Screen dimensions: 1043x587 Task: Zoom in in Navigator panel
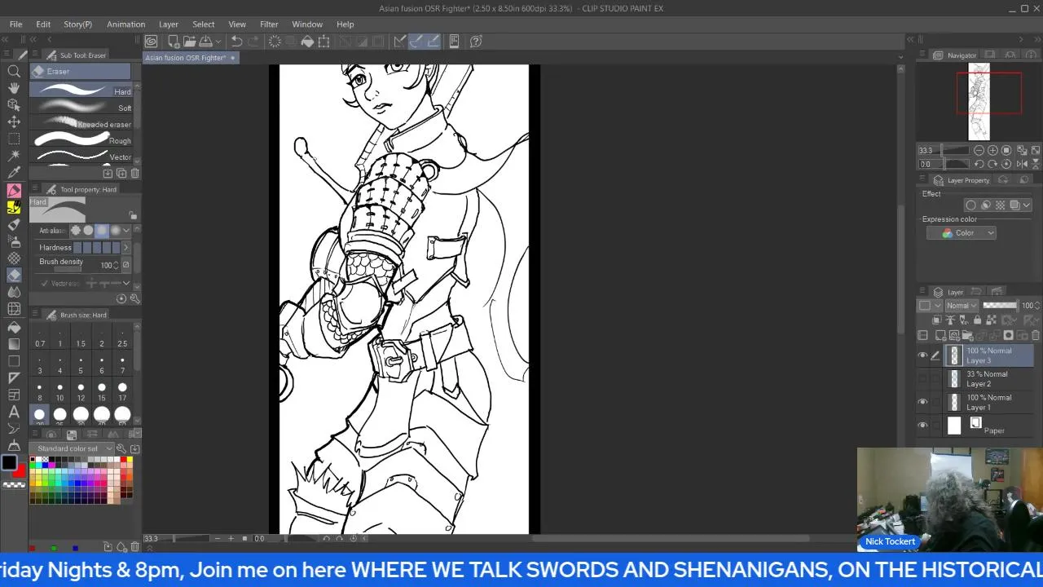tap(992, 150)
